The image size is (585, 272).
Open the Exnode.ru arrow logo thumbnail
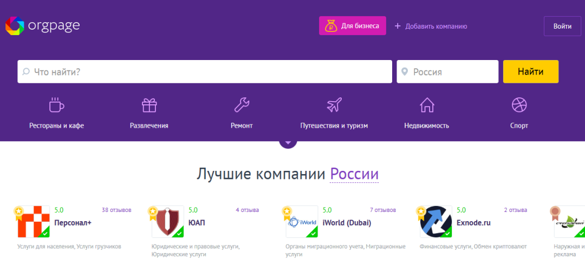[435, 222]
